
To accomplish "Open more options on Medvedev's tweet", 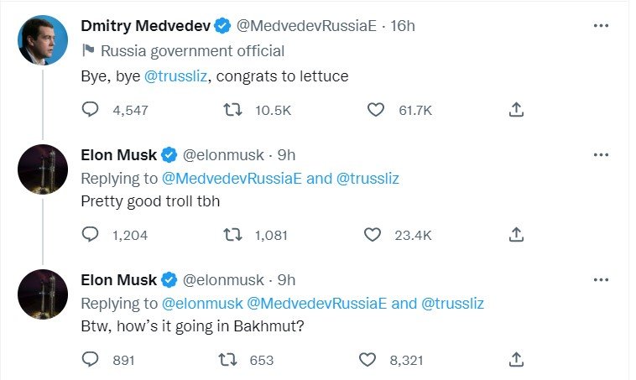I will tap(601, 26).
